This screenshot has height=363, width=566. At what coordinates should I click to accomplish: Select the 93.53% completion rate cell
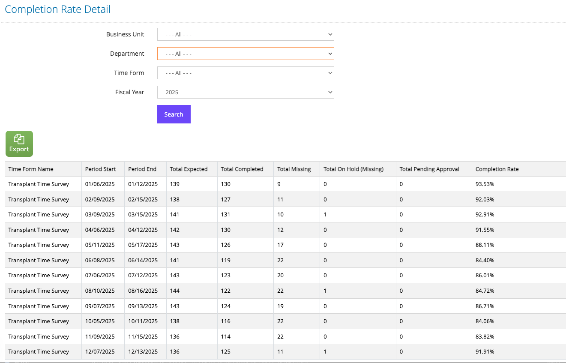click(519, 184)
